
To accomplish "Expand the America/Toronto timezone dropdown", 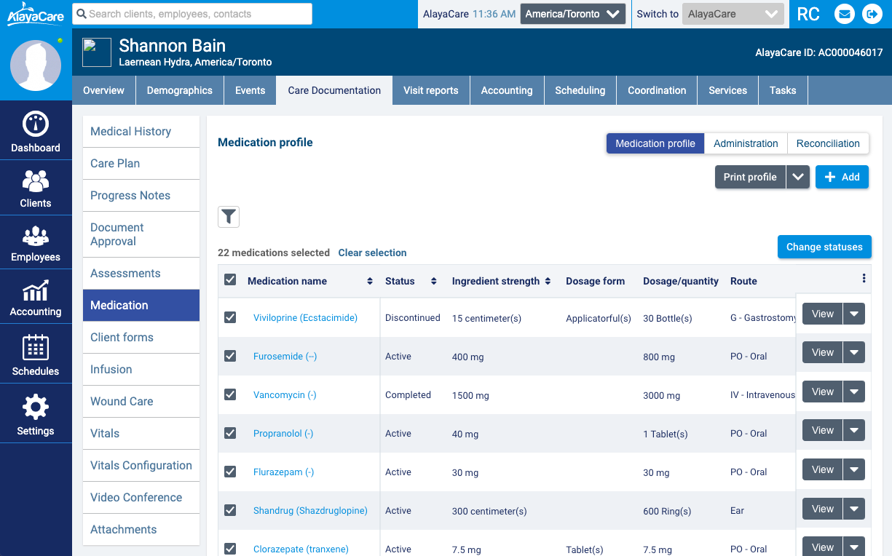I will pyautogui.click(x=572, y=14).
